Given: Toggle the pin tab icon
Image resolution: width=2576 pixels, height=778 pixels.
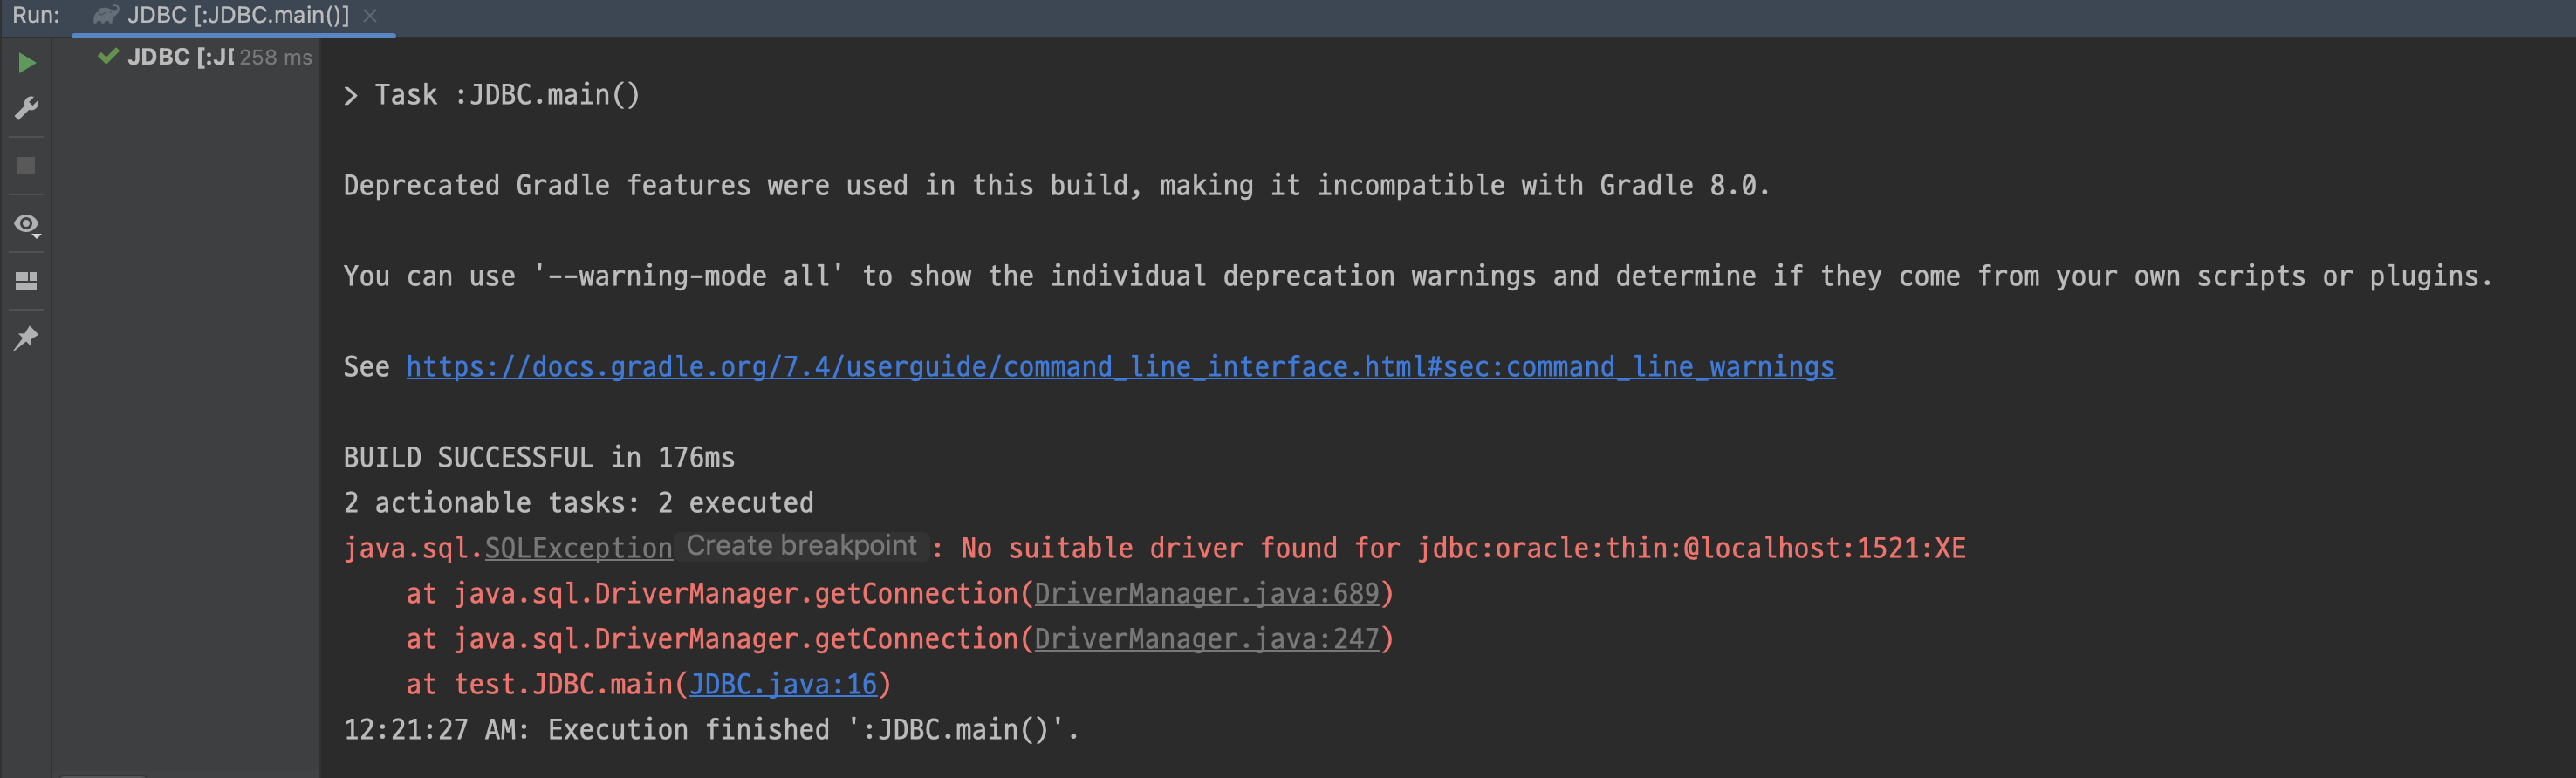Looking at the screenshot, I should click(27, 338).
